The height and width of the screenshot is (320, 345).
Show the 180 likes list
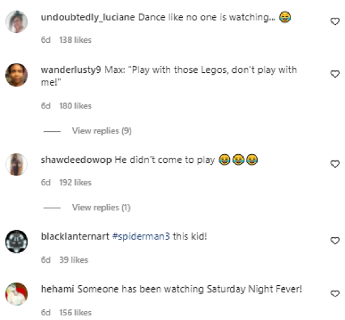point(75,106)
